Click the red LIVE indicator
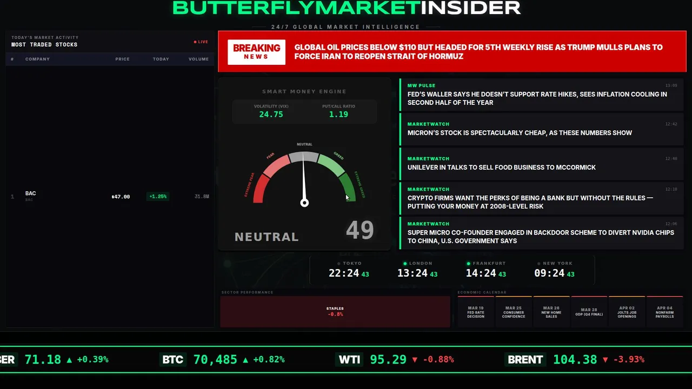The width and height of the screenshot is (692, 389). (201, 42)
